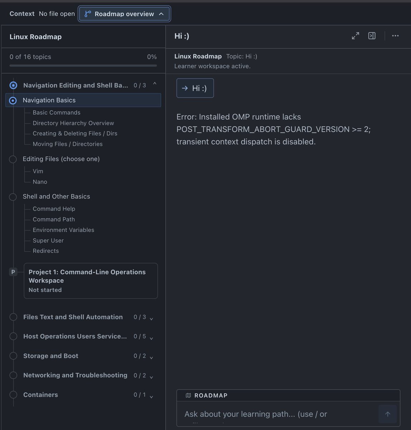Select the Editing Files radio circle
411x430 pixels.
pyautogui.click(x=13, y=159)
